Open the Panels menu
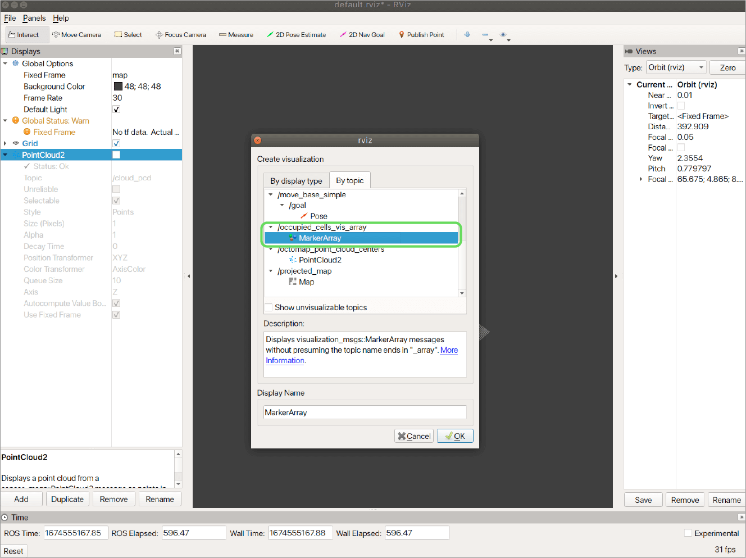This screenshot has width=746, height=558. click(x=34, y=18)
